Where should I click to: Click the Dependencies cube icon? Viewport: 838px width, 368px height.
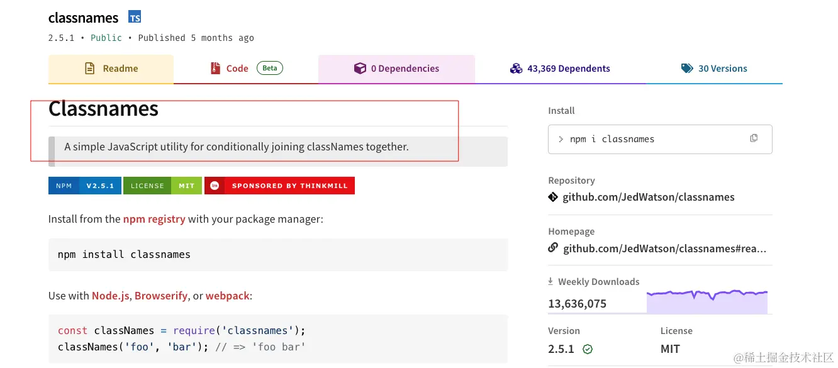pyautogui.click(x=360, y=69)
